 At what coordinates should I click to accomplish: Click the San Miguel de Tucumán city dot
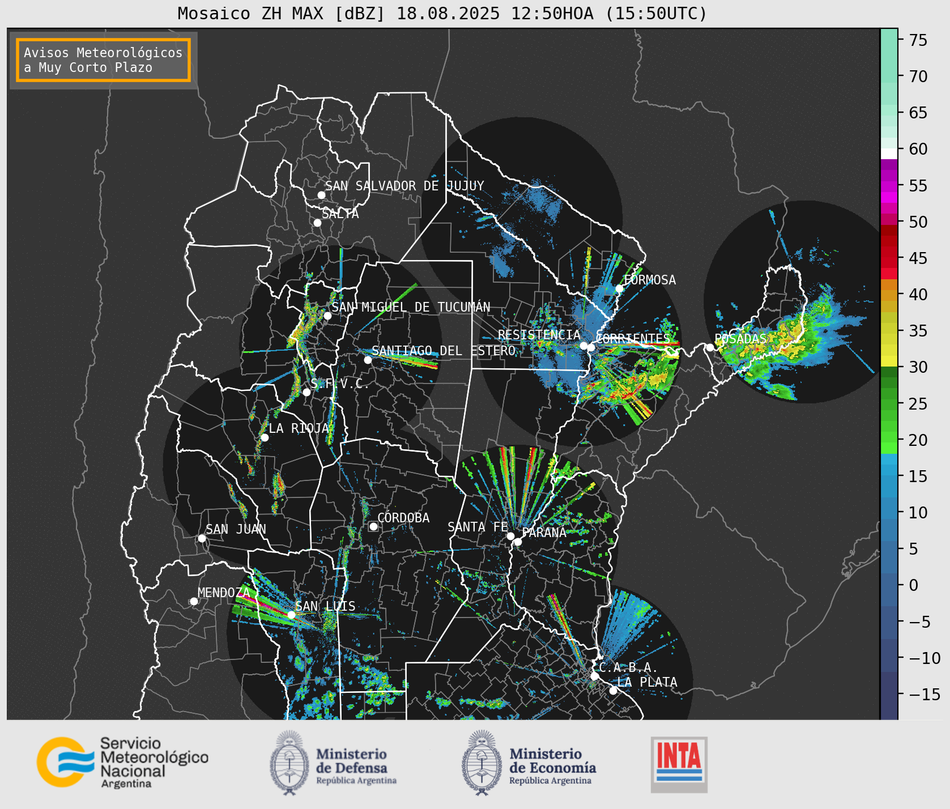(x=327, y=316)
